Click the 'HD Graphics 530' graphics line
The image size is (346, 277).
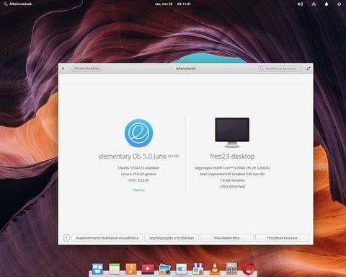(232, 174)
